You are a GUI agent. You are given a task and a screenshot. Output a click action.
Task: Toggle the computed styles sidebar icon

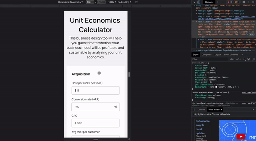click(x=253, y=59)
